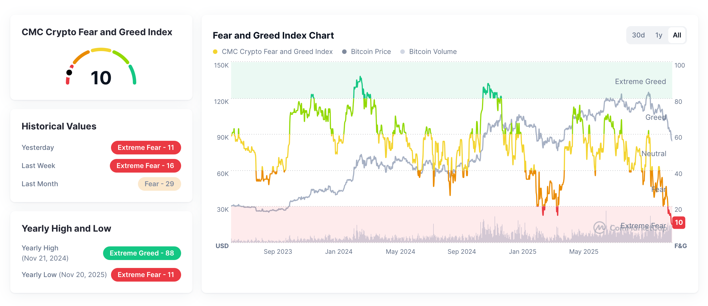Click the red Extreme Fear value badge on chart
Viewport: 708px width, 306px height.
click(678, 222)
